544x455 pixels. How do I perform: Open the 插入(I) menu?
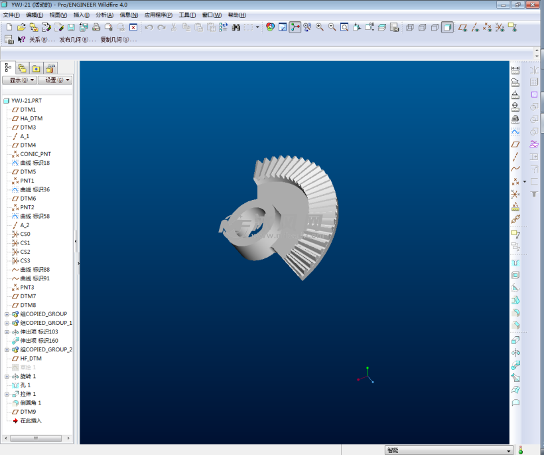[82, 15]
